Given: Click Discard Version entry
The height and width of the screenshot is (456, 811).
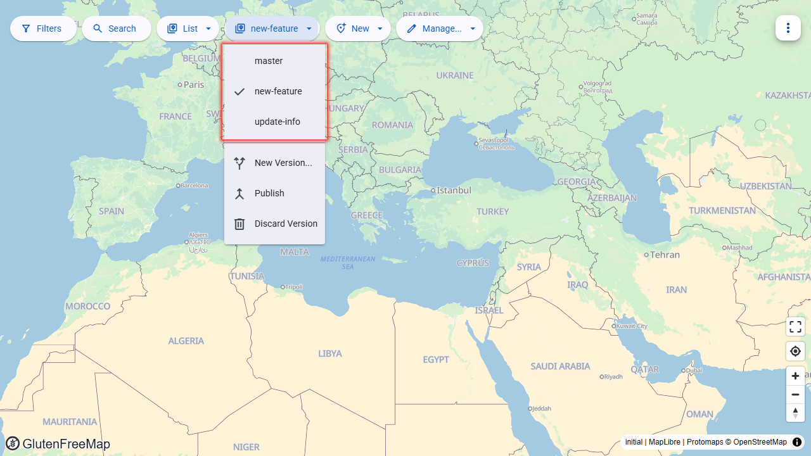Looking at the screenshot, I should pos(274,224).
